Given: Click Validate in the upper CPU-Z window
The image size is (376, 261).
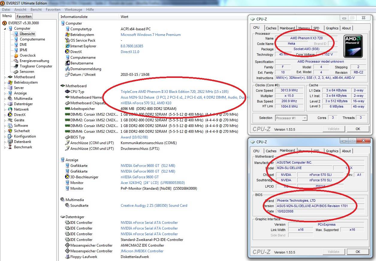Looking at the screenshot, I should click(x=333, y=129).
